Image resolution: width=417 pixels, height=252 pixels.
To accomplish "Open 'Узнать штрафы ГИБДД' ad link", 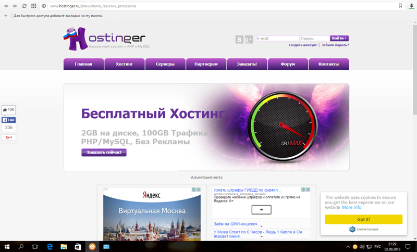I will point(247,190).
